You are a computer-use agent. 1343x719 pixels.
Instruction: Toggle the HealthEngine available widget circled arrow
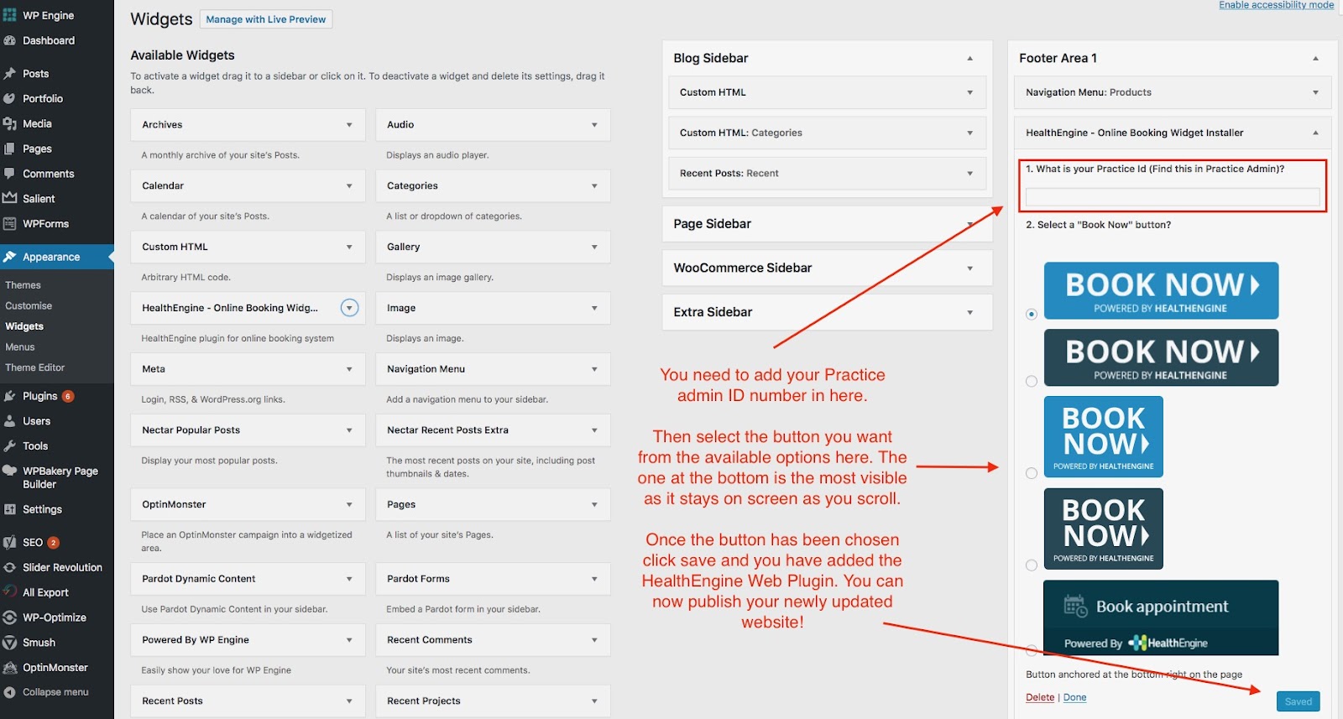[x=350, y=308]
